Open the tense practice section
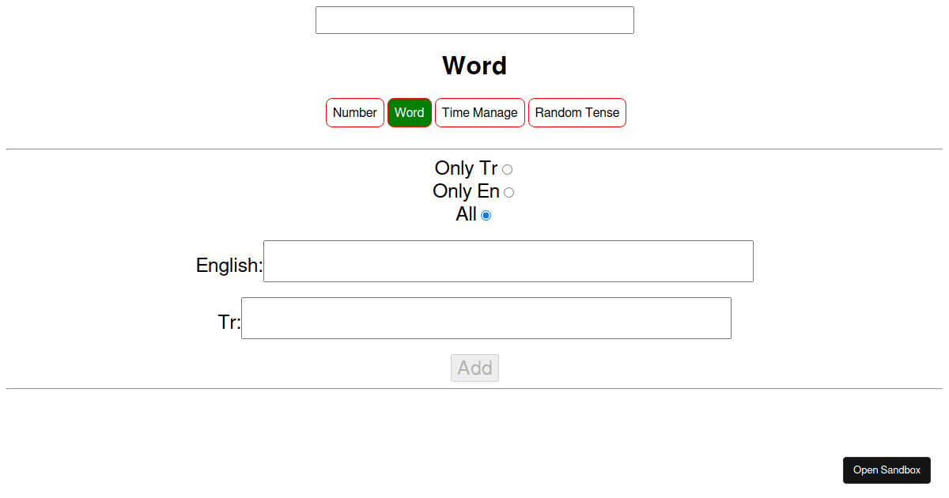949x498 pixels. pos(577,112)
